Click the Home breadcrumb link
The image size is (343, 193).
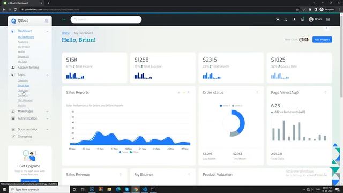click(65, 33)
